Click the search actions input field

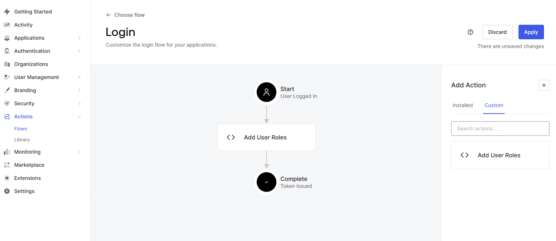pyautogui.click(x=500, y=128)
